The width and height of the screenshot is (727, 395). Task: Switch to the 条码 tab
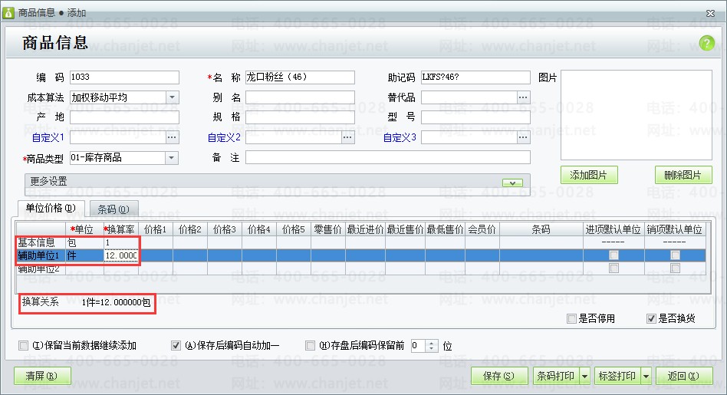[113, 209]
